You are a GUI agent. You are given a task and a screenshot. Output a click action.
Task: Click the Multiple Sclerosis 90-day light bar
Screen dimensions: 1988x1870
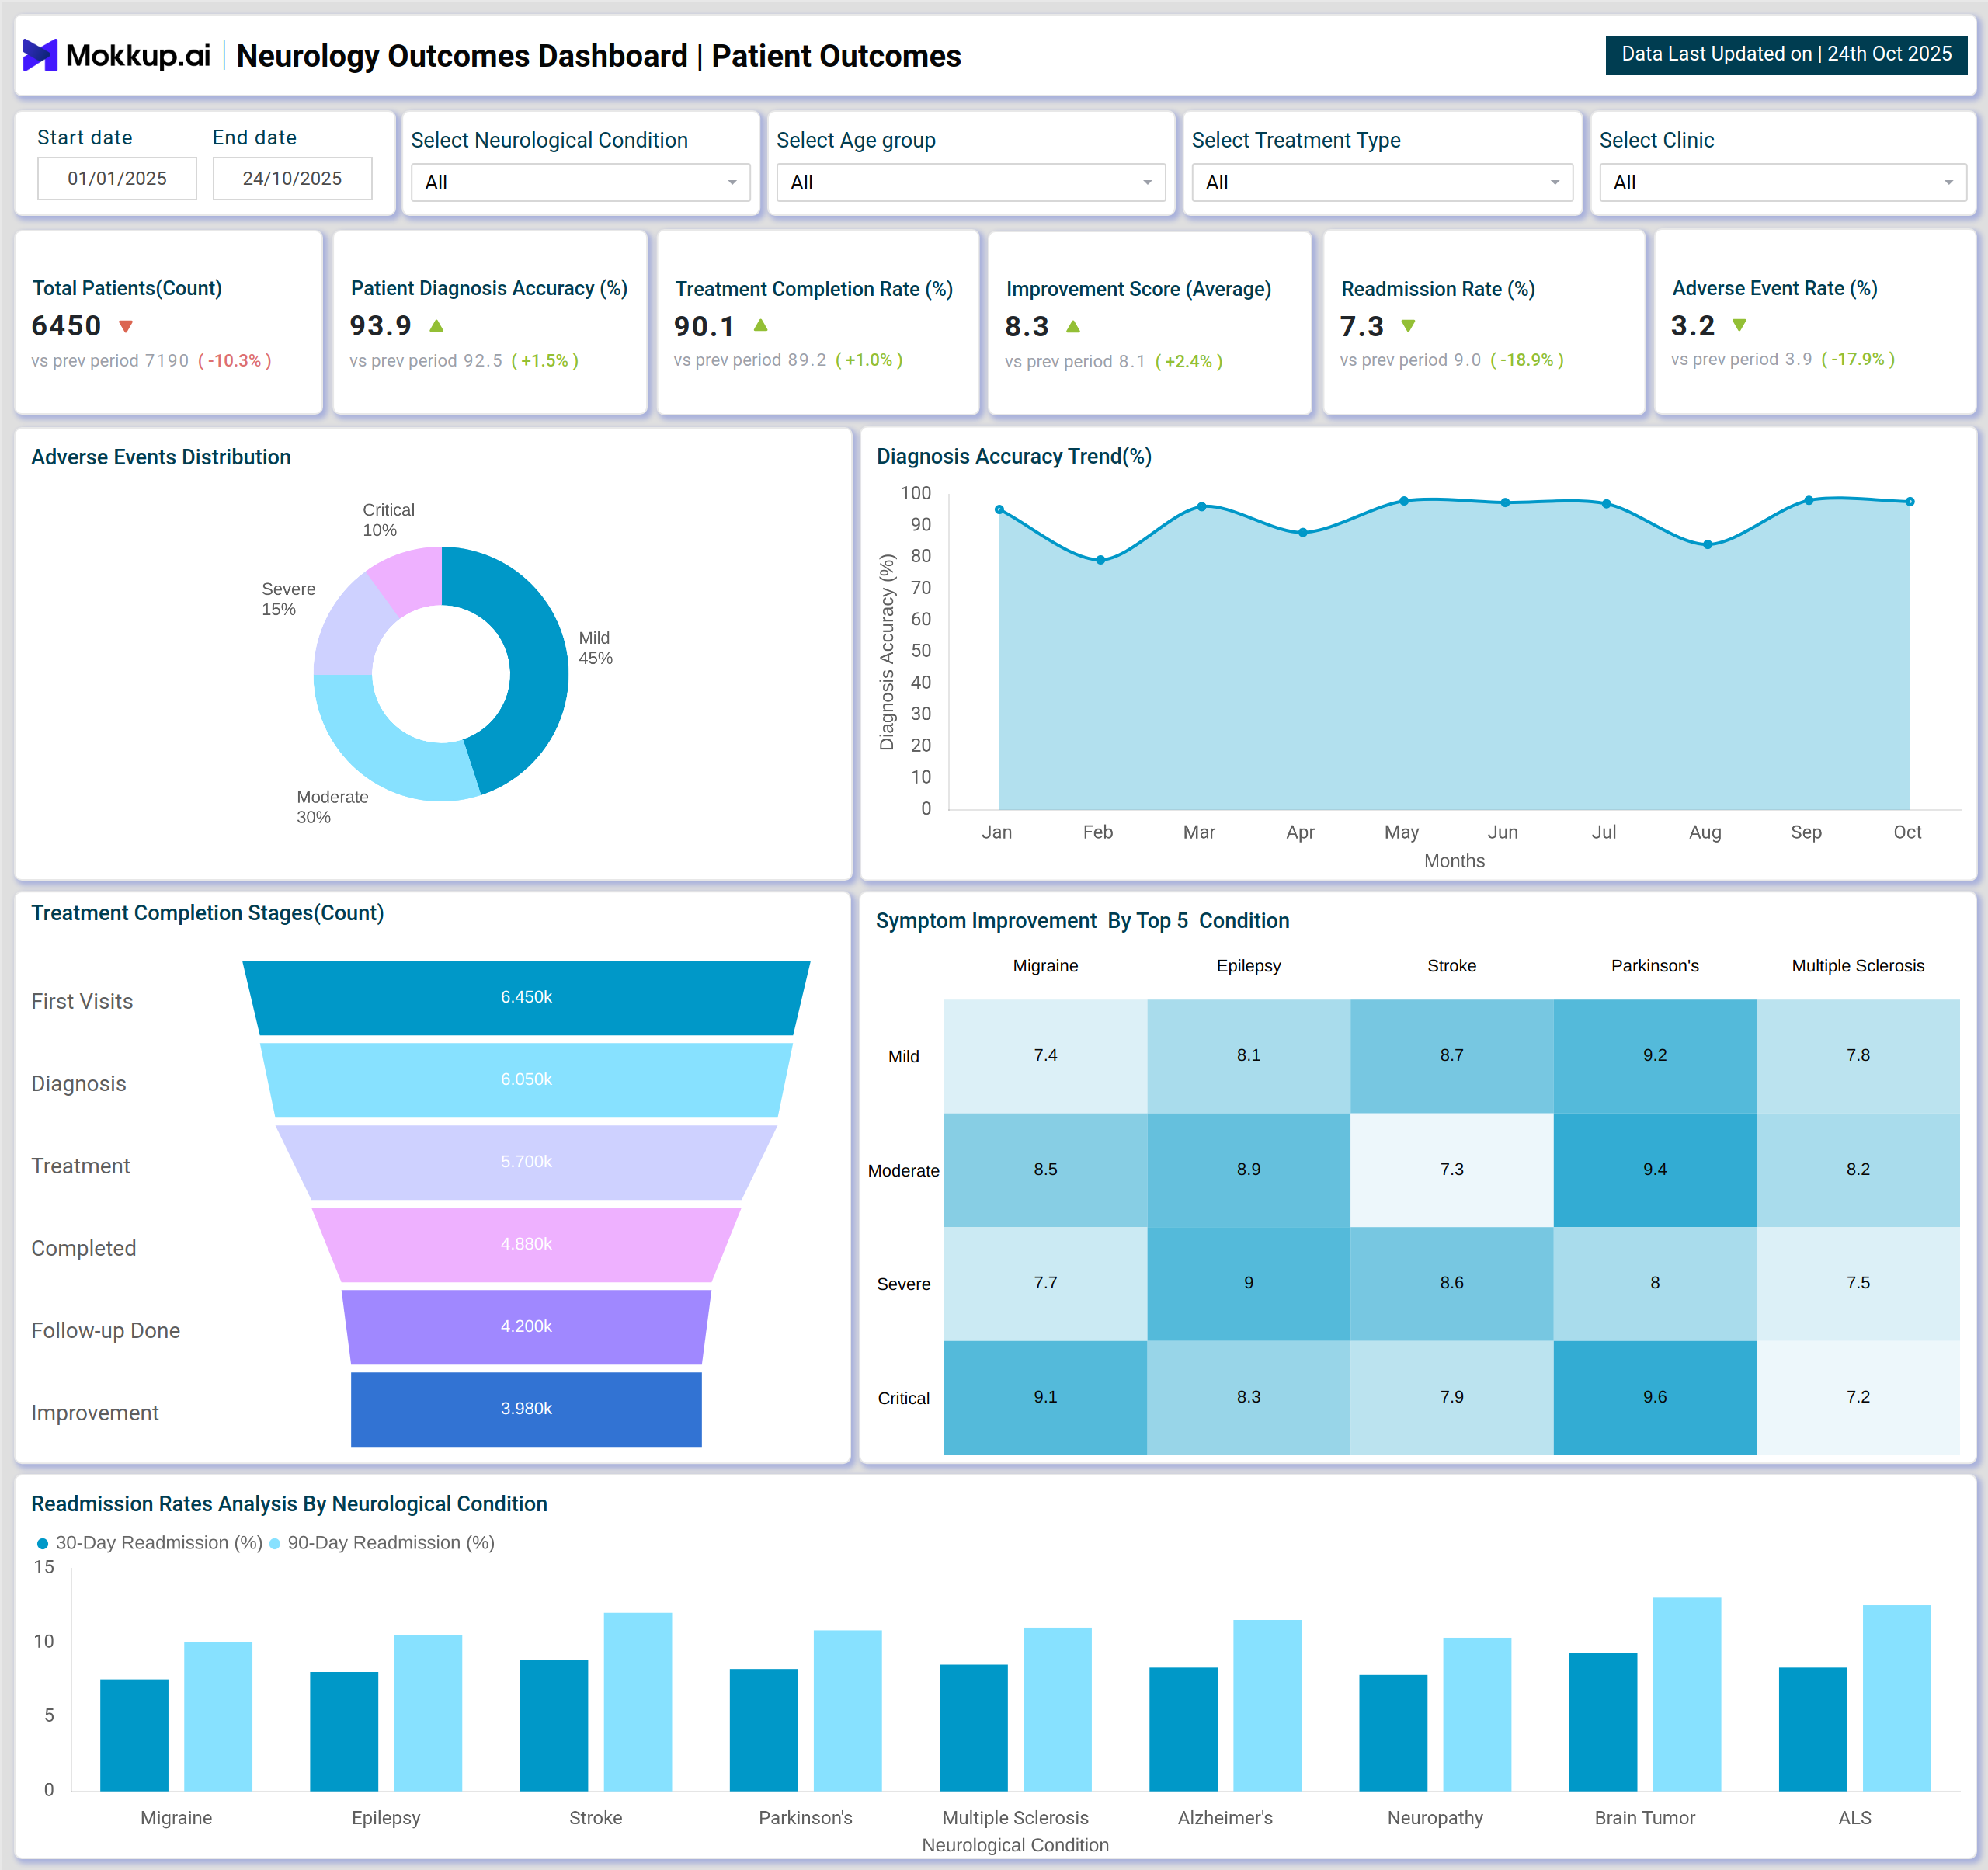(1057, 1709)
